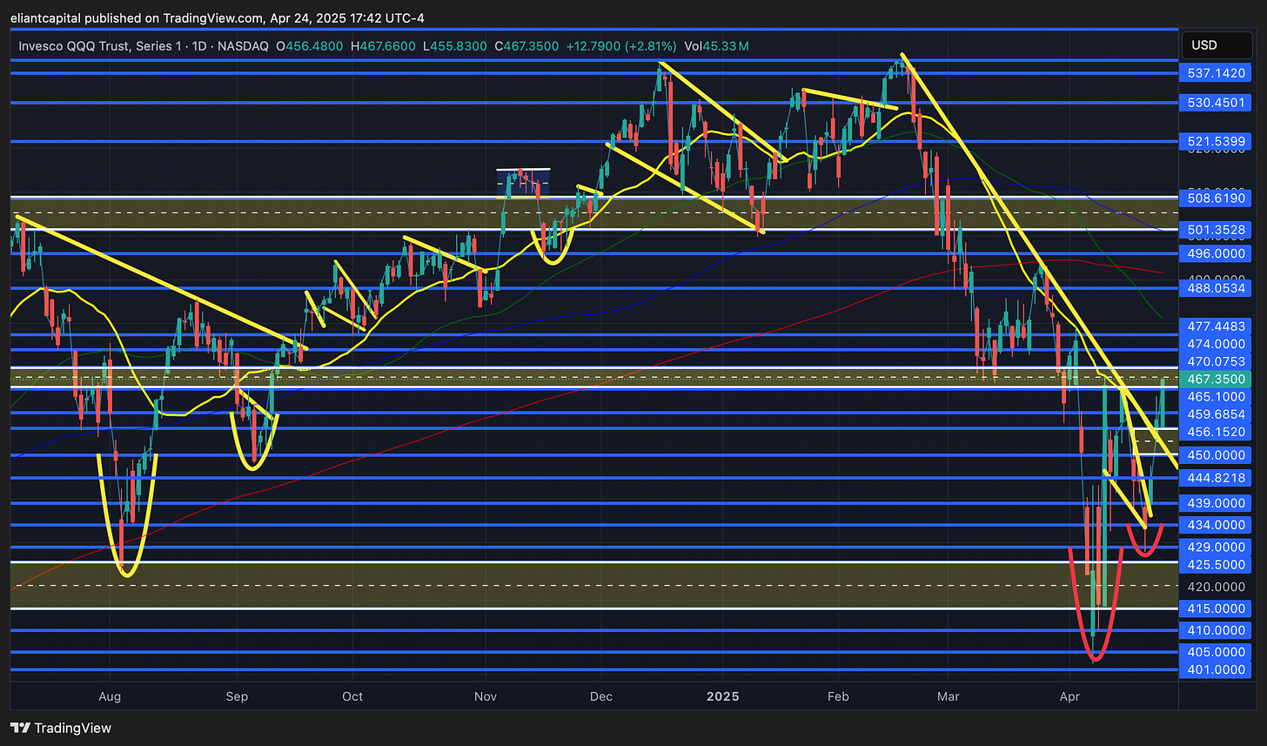Image resolution: width=1267 pixels, height=746 pixels.
Task: Select the 465.1000 price label
Action: (x=1216, y=396)
